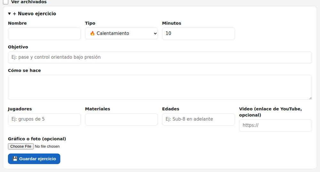Open the Tipo dropdown showing Calentamiento

pos(121,34)
